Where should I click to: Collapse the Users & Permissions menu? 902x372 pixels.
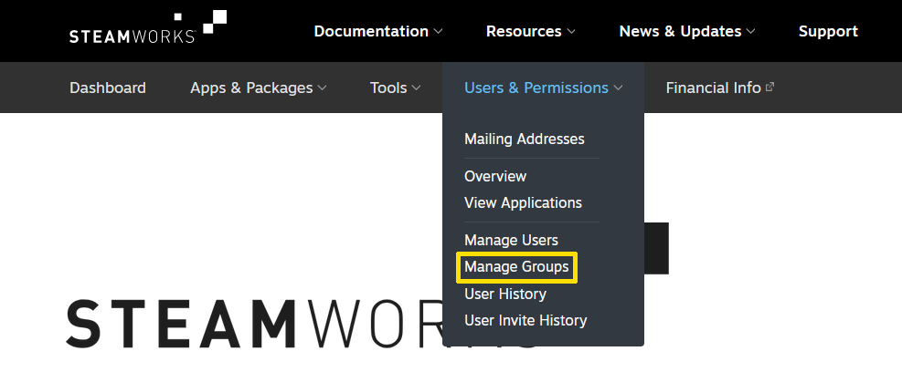(536, 88)
